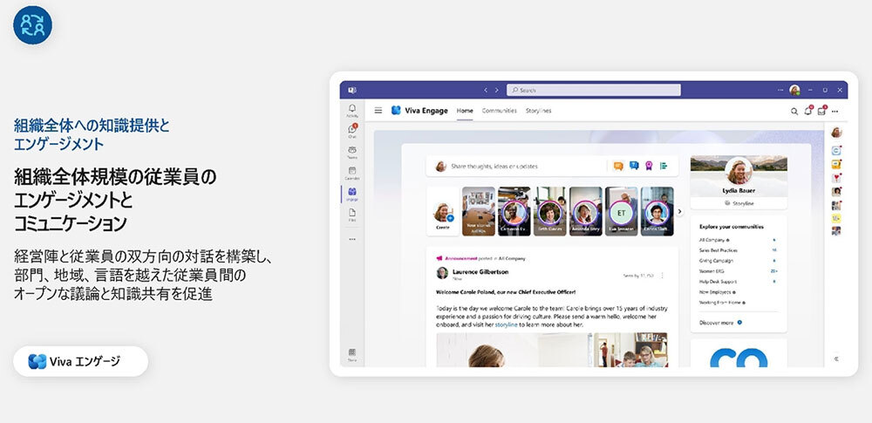This screenshot has width=872, height=423.
Task: Go forward using the title bar arrow
Action: [497, 90]
